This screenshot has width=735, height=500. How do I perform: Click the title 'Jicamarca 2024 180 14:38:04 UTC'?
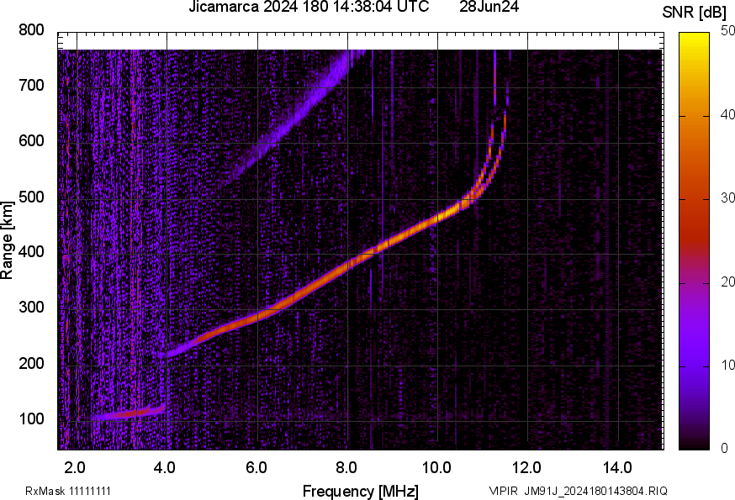coord(309,7)
